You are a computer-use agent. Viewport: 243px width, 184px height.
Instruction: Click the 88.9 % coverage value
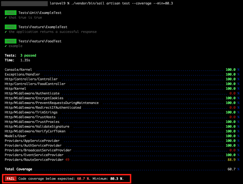click(234, 159)
